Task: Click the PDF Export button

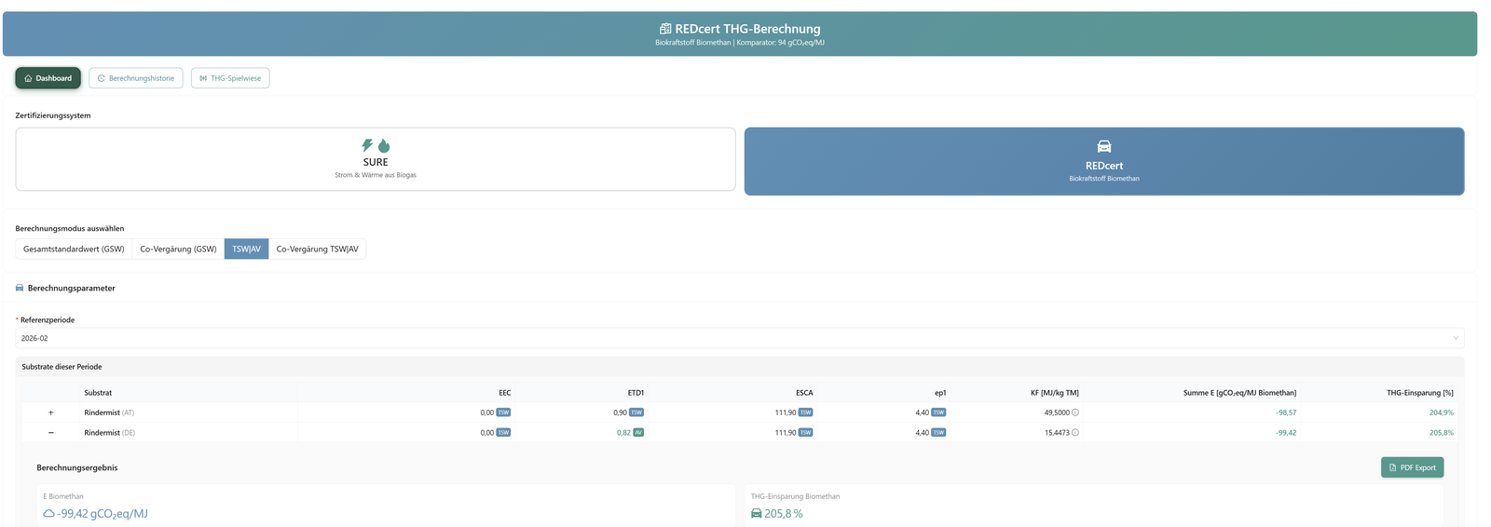Action: 1412,467
